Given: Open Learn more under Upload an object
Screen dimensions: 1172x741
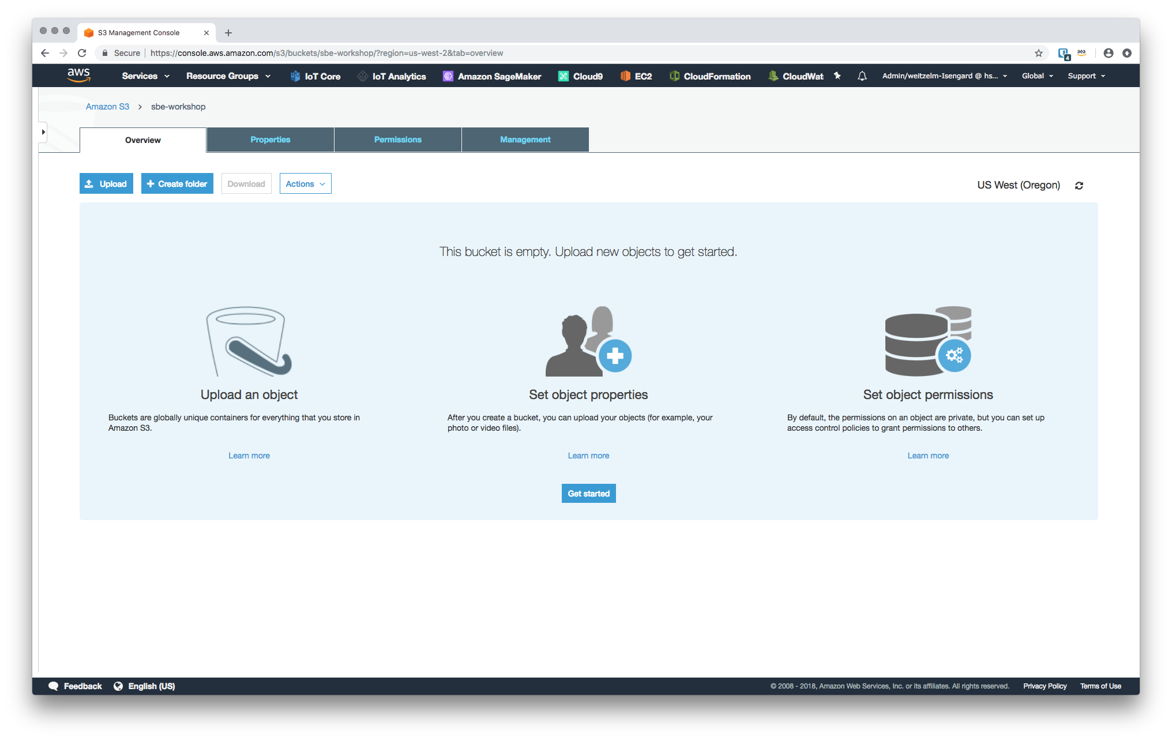Looking at the screenshot, I should tap(249, 456).
